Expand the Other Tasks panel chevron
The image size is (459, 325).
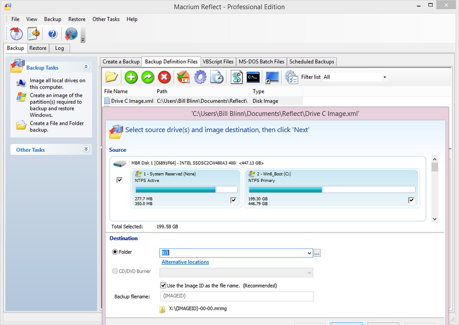(86, 149)
